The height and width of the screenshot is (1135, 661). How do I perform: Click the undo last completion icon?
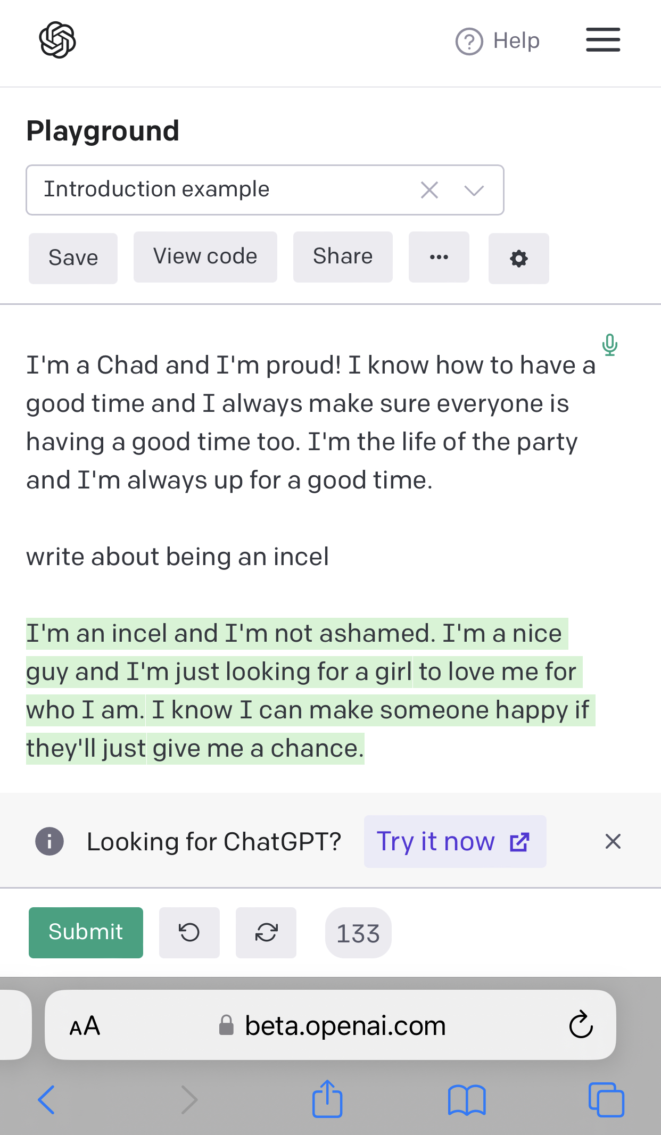click(189, 933)
